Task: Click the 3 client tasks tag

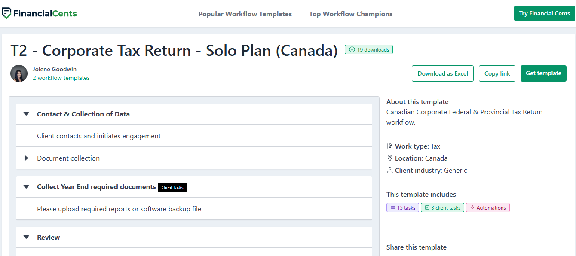Action: click(x=442, y=207)
